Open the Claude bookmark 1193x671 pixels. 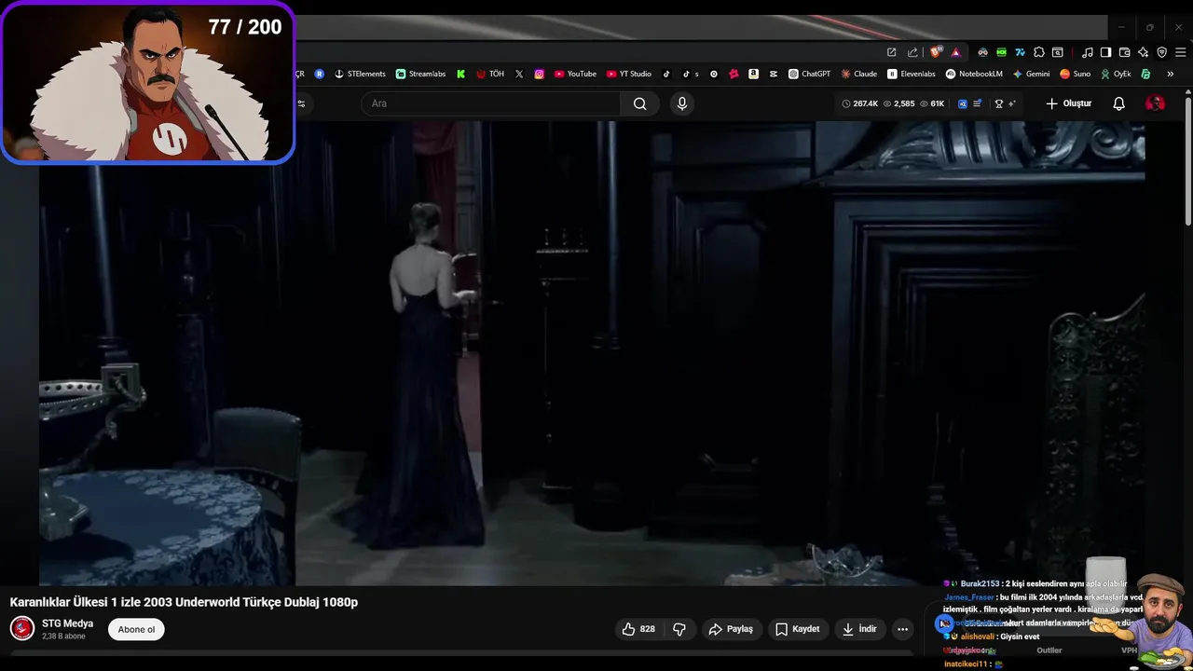tap(859, 74)
